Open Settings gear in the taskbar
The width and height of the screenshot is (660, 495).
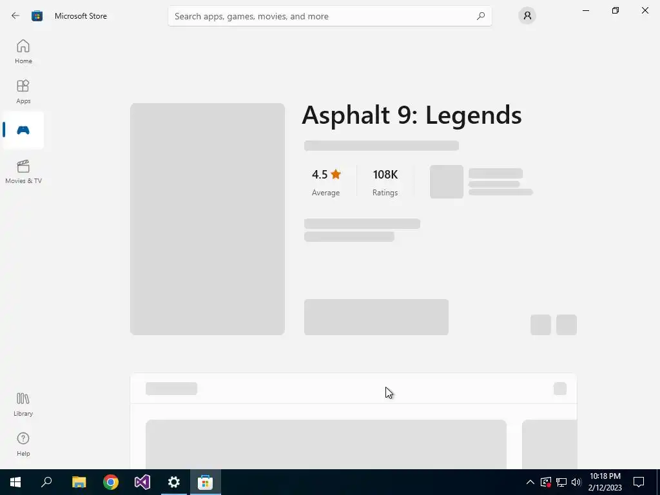174,482
